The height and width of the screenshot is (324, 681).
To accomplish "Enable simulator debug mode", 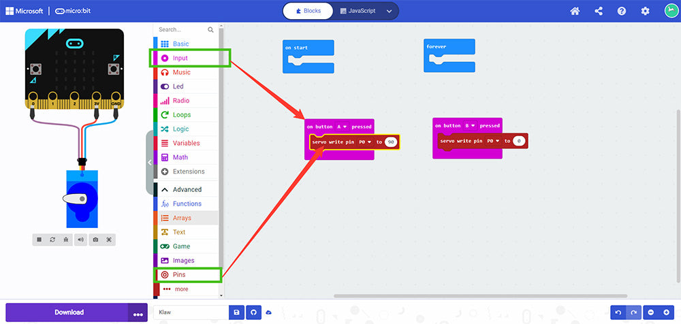I will click(66, 240).
